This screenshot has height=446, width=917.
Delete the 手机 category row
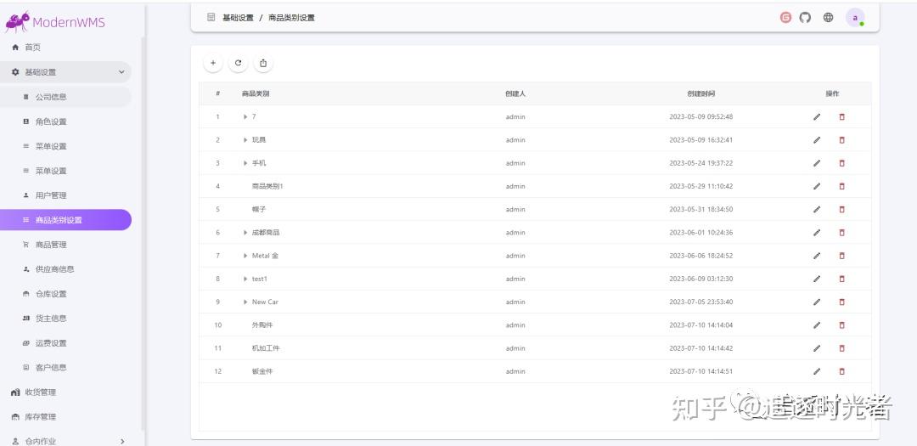click(x=842, y=163)
